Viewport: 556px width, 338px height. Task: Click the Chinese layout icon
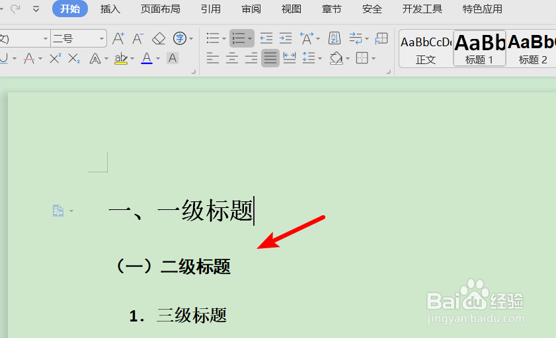307,38
